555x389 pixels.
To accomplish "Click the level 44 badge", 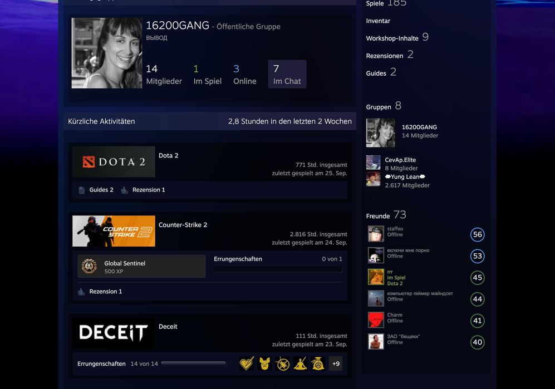I will [x=478, y=299].
